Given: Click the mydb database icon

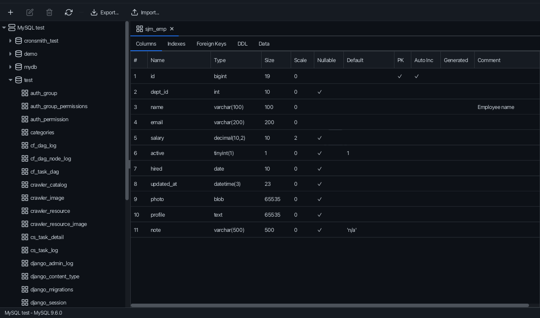Looking at the screenshot, I should click(x=19, y=67).
